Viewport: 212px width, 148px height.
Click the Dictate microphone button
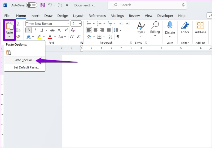(x=170, y=28)
